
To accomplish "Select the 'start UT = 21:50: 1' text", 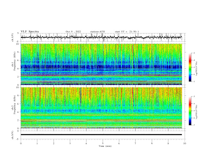I will [x=127, y=32].
